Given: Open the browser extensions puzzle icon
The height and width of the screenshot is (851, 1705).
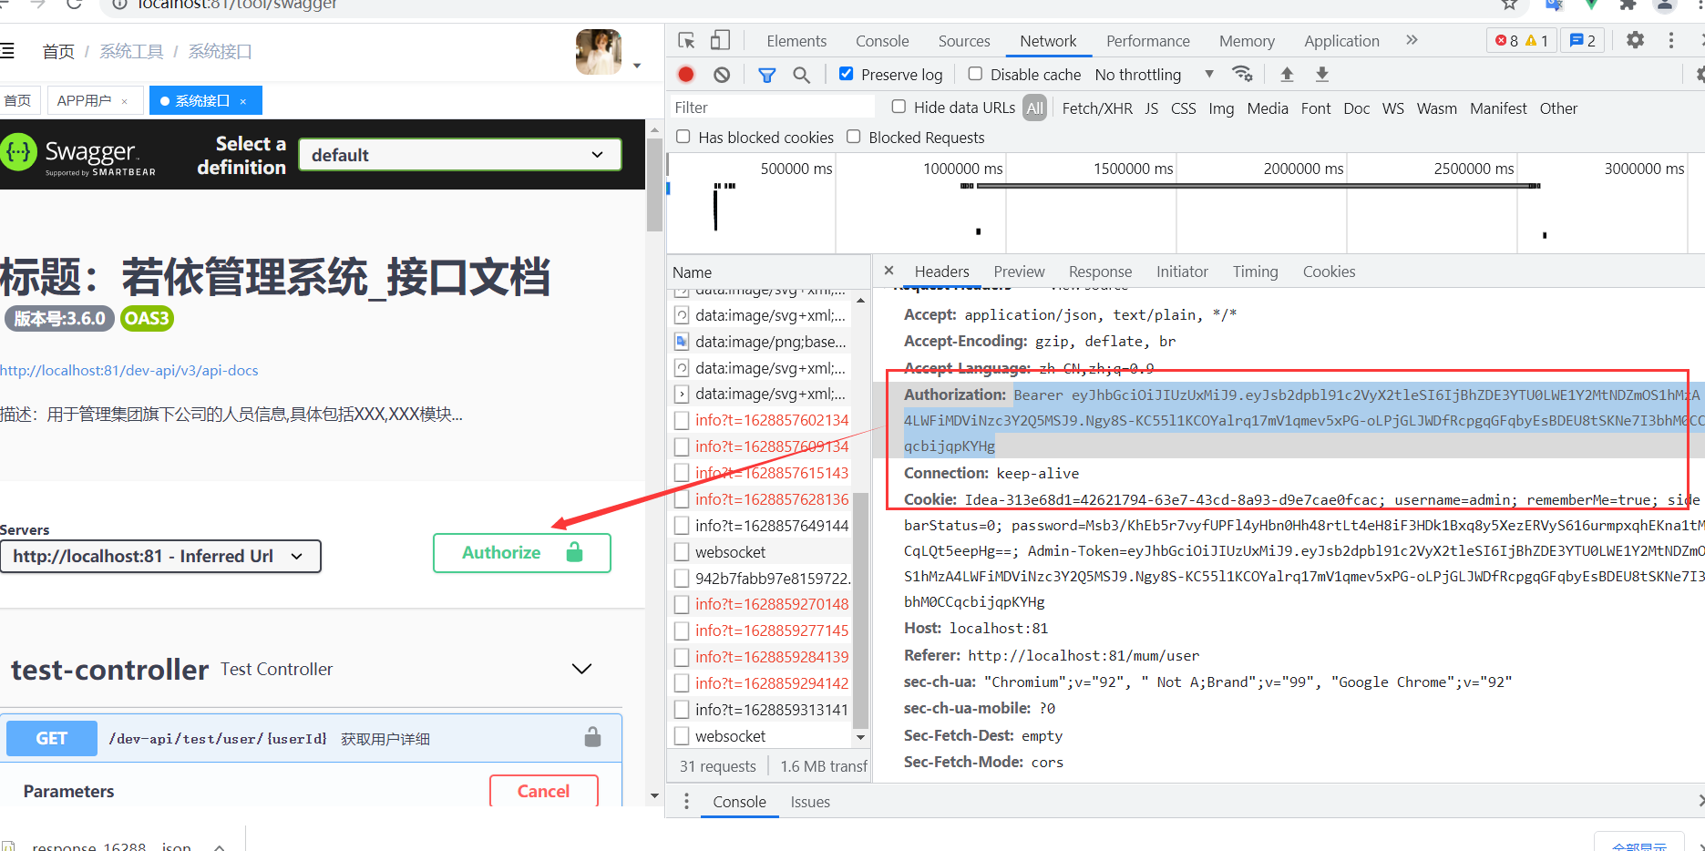Looking at the screenshot, I should coord(1628,5).
